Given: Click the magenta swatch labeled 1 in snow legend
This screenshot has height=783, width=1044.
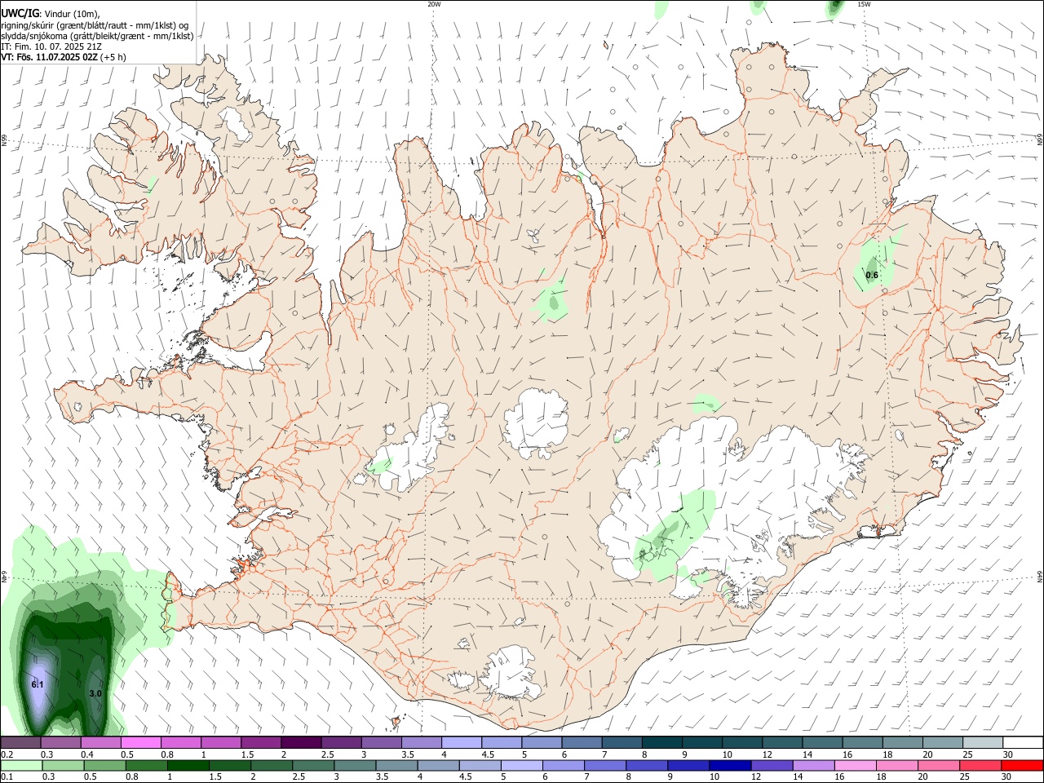Looking at the screenshot, I should click(221, 743).
